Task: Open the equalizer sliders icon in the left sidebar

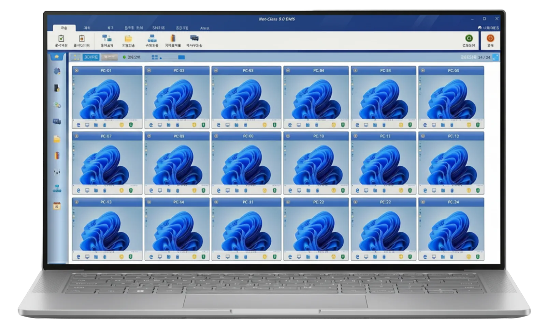Action: pos(57,172)
